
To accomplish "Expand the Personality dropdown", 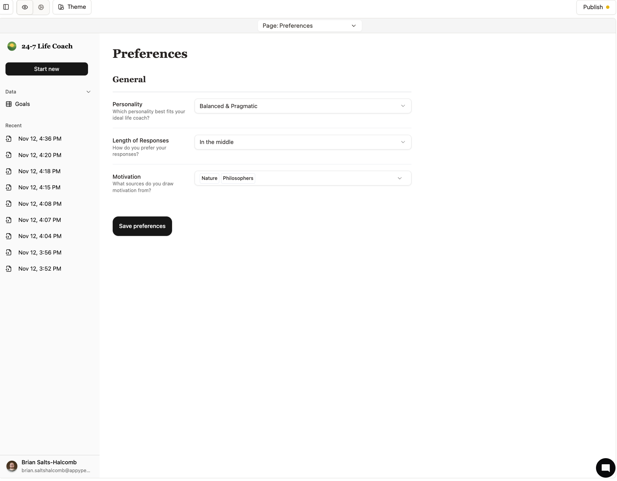I will tap(302, 106).
